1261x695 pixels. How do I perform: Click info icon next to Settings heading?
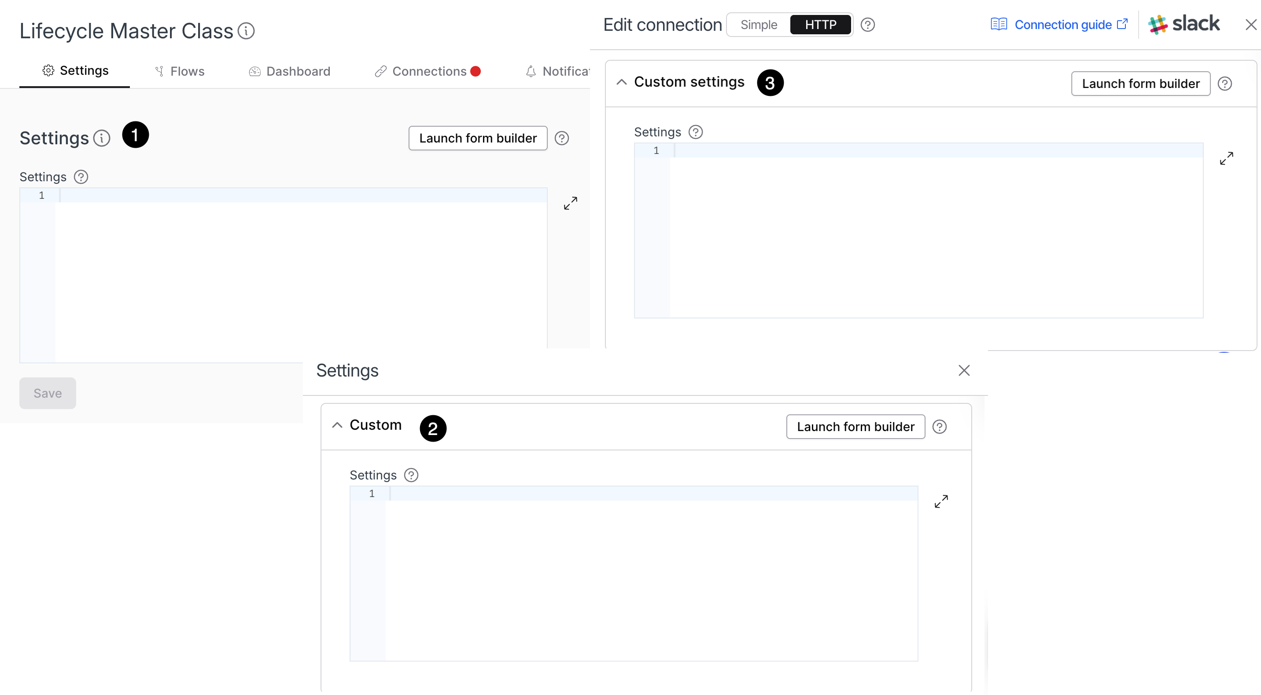click(102, 139)
